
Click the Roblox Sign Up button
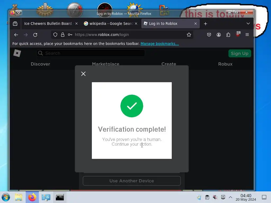click(240, 53)
